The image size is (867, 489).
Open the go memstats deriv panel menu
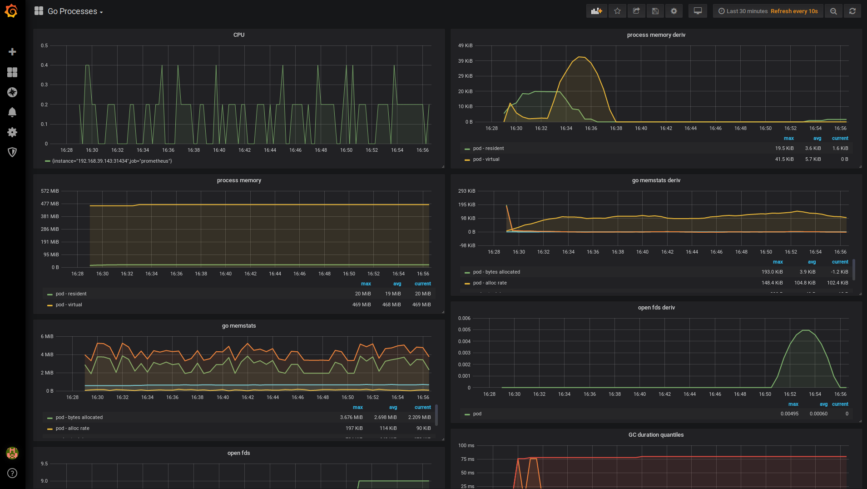(x=656, y=180)
